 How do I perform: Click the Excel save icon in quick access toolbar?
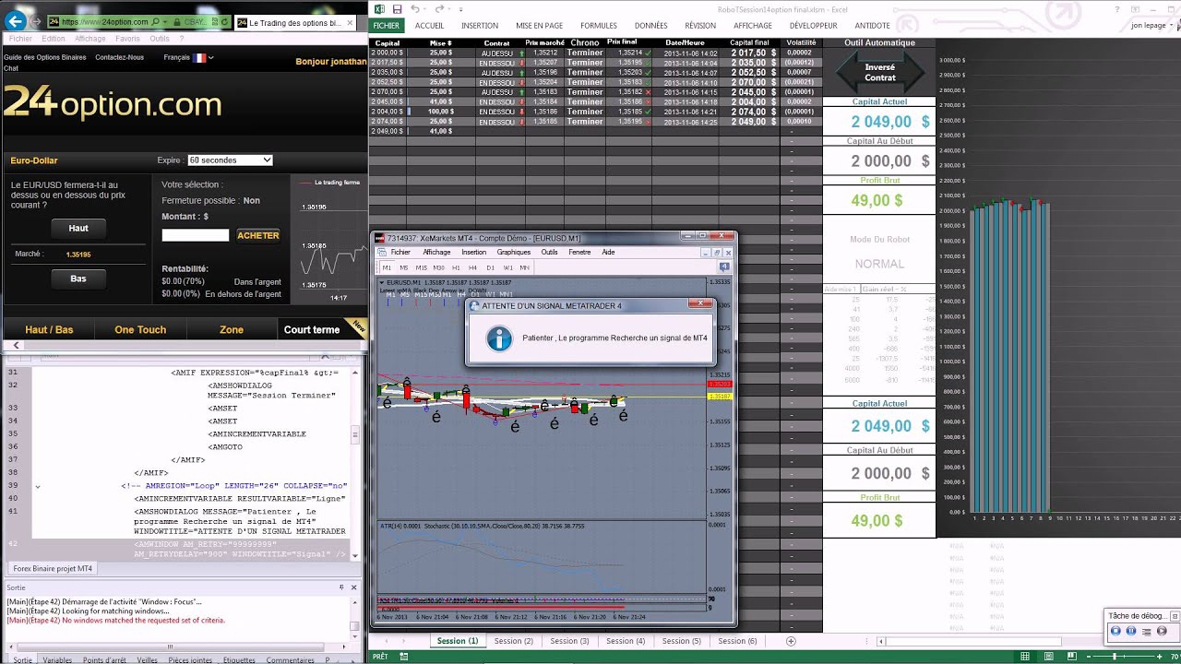pos(397,9)
